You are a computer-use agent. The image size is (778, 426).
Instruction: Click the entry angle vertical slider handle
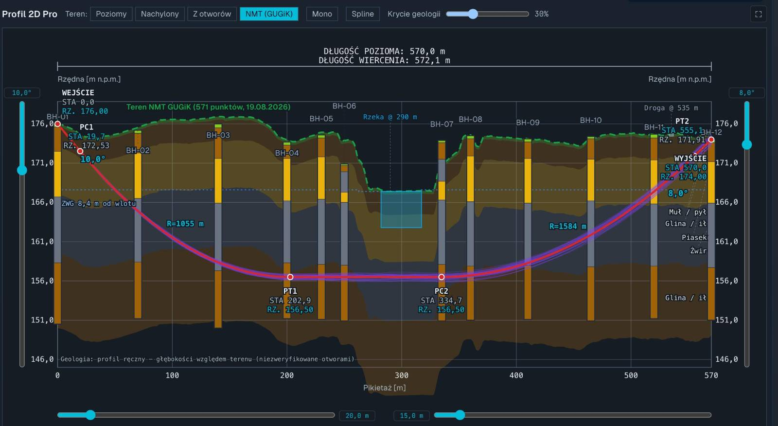point(22,170)
